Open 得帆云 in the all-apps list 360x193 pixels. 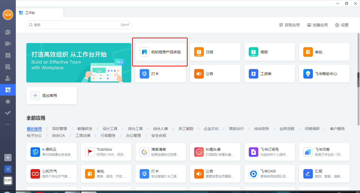[x=51, y=152]
